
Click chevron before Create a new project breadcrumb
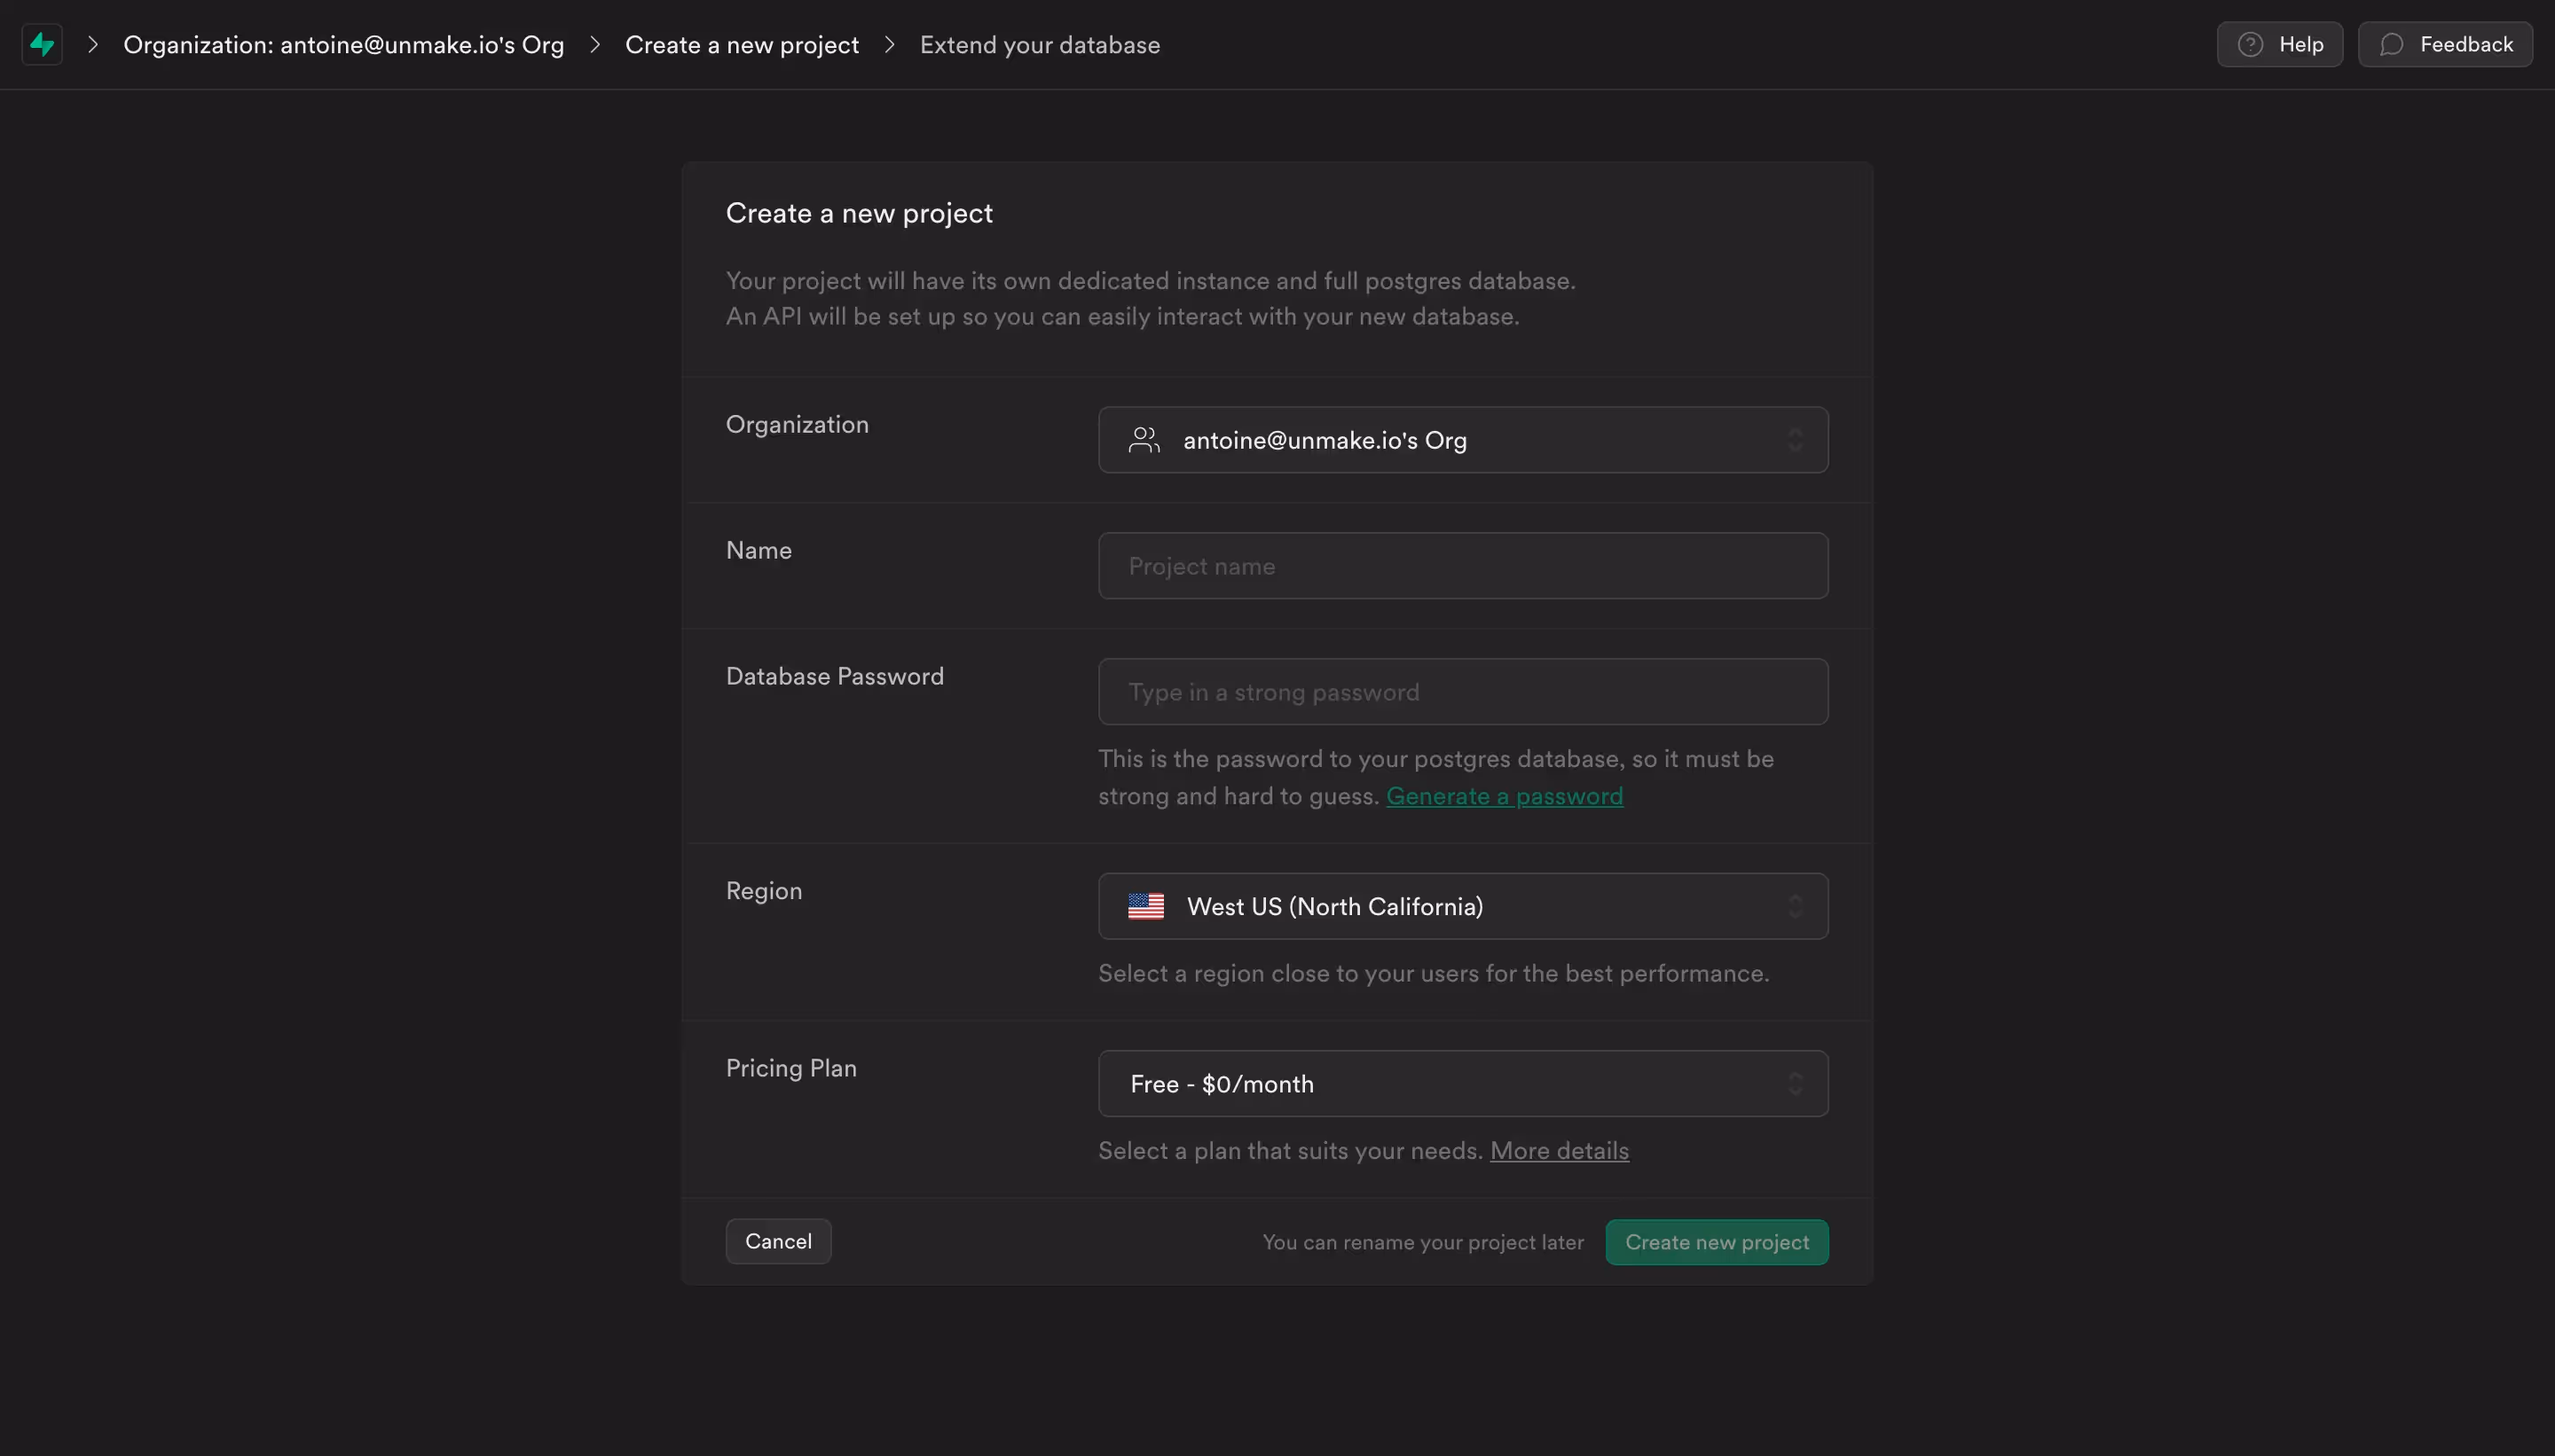tap(595, 44)
